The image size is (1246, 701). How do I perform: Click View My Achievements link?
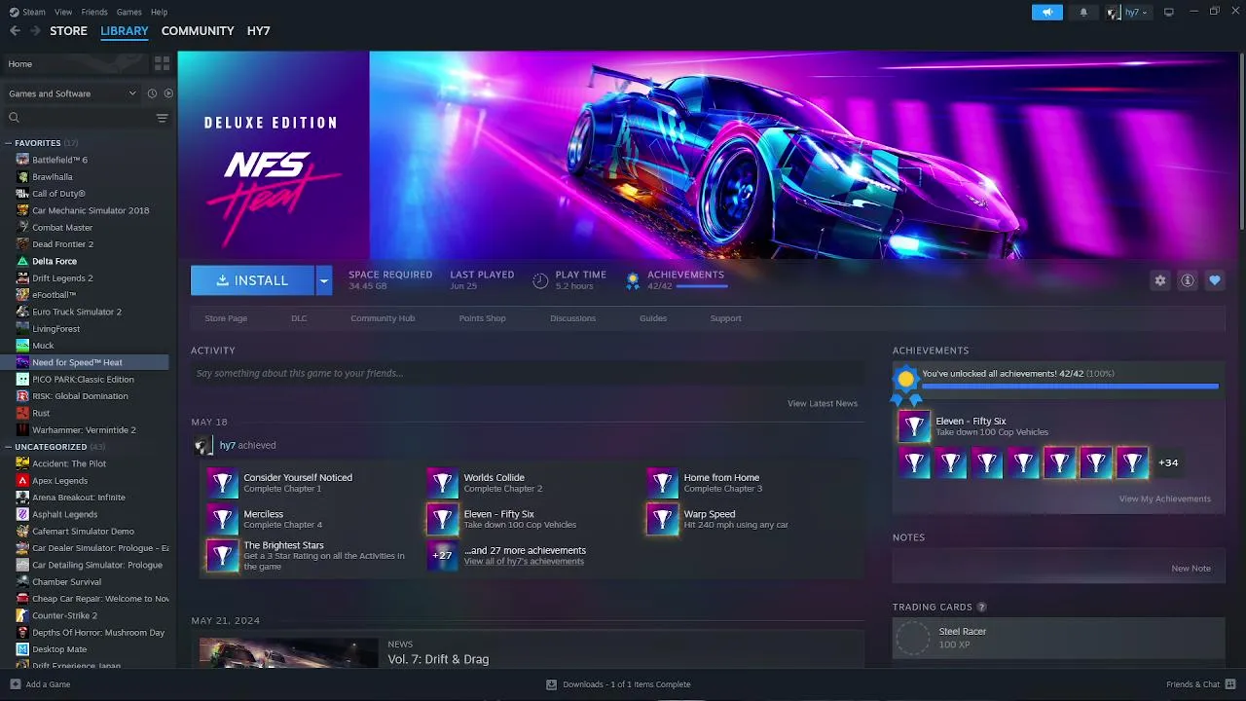(1165, 498)
